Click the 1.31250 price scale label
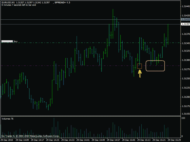 pos(186,78)
